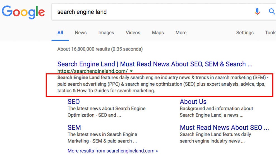Open the More search options menu
Screen dimensions: 276x155
(x=181, y=33)
